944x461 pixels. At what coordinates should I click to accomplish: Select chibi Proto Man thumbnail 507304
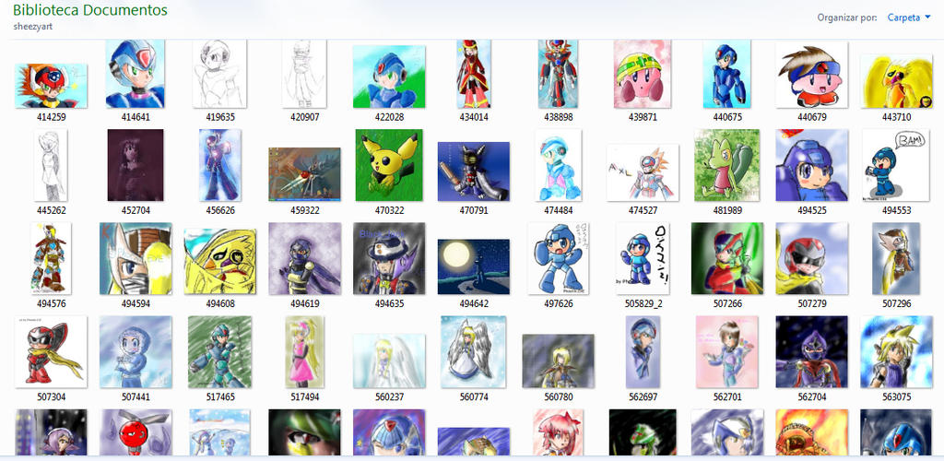[x=51, y=352]
